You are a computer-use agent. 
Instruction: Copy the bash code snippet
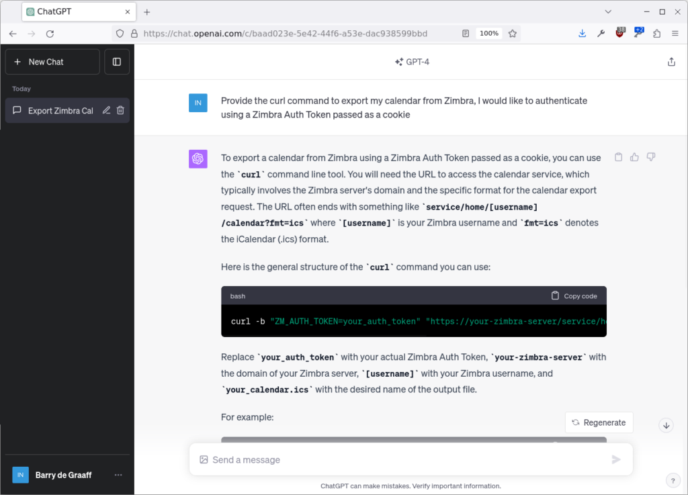point(574,296)
